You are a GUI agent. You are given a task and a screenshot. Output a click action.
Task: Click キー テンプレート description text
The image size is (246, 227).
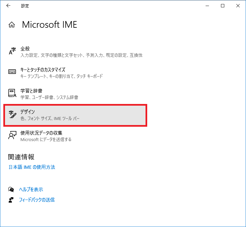coord(61,76)
